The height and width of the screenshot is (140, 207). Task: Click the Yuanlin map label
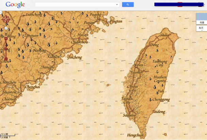137,72
